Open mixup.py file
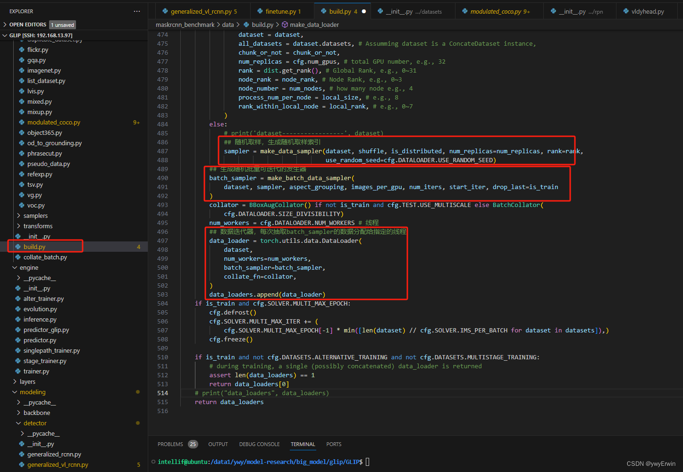683x472 pixels. [74, 112]
